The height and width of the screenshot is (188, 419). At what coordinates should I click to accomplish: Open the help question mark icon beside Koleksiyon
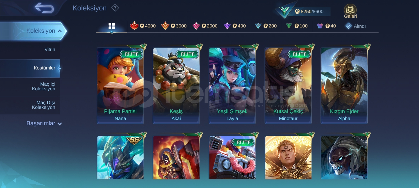point(115,8)
